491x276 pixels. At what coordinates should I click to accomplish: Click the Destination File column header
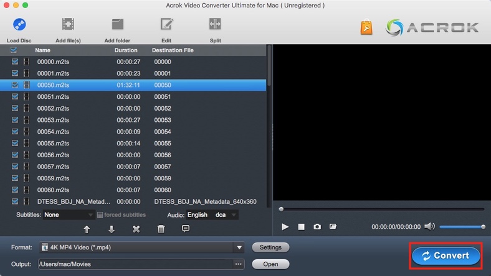click(173, 50)
